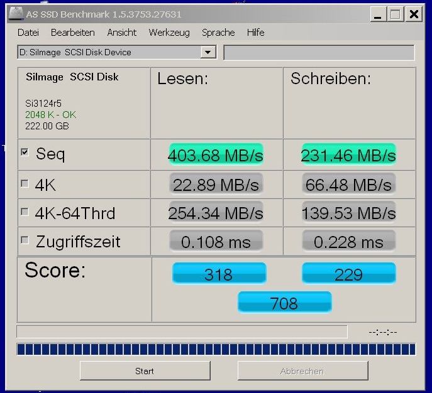Expand the drive selection dropdown arrow
Viewport: 432px width, 393px height.
(x=208, y=52)
